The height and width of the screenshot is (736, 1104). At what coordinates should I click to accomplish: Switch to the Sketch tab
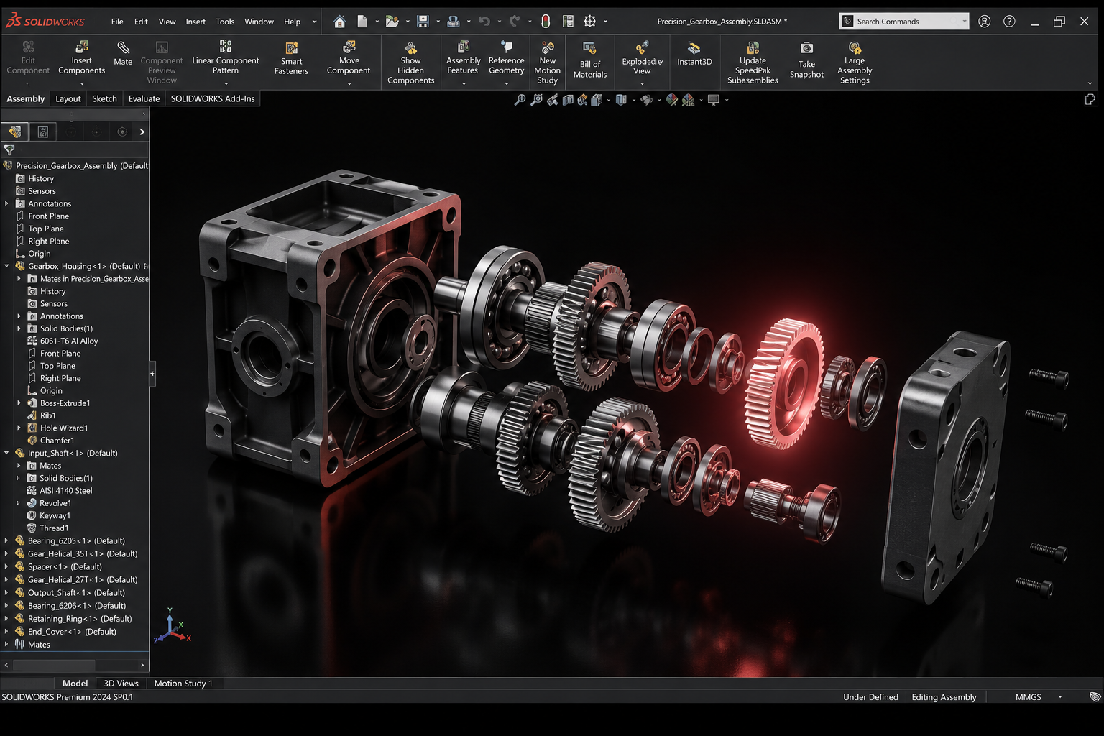click(104, 98)
